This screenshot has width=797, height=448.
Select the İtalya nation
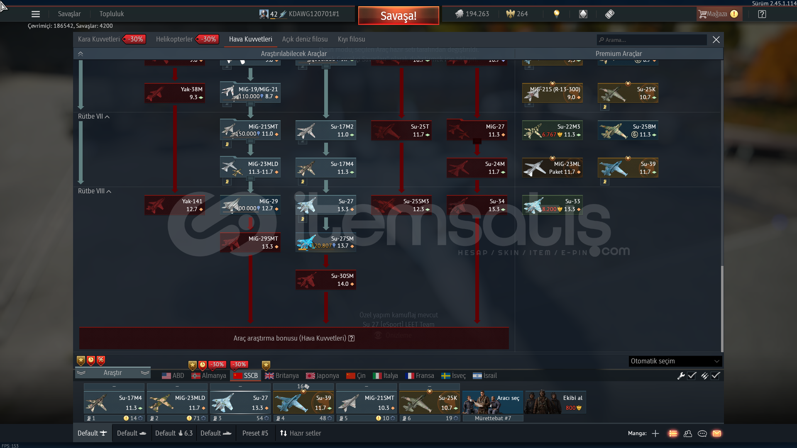pos(385,376)
